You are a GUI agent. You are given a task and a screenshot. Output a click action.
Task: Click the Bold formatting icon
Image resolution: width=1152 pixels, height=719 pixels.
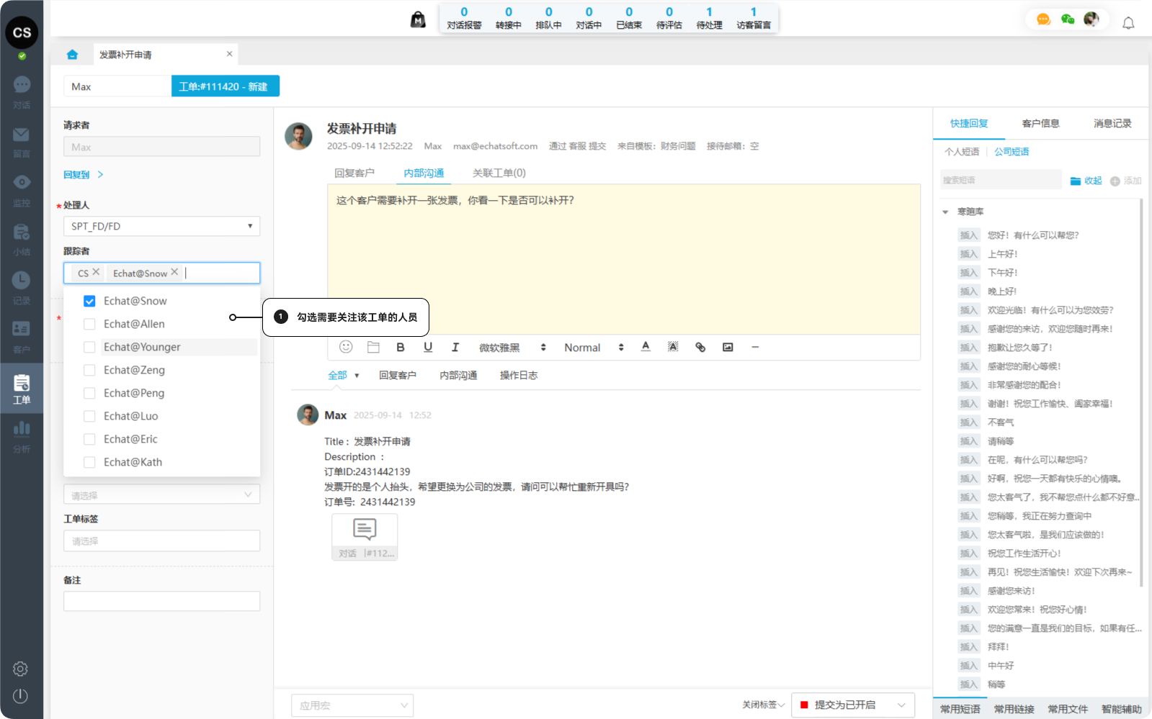click(x=401, y=347)
